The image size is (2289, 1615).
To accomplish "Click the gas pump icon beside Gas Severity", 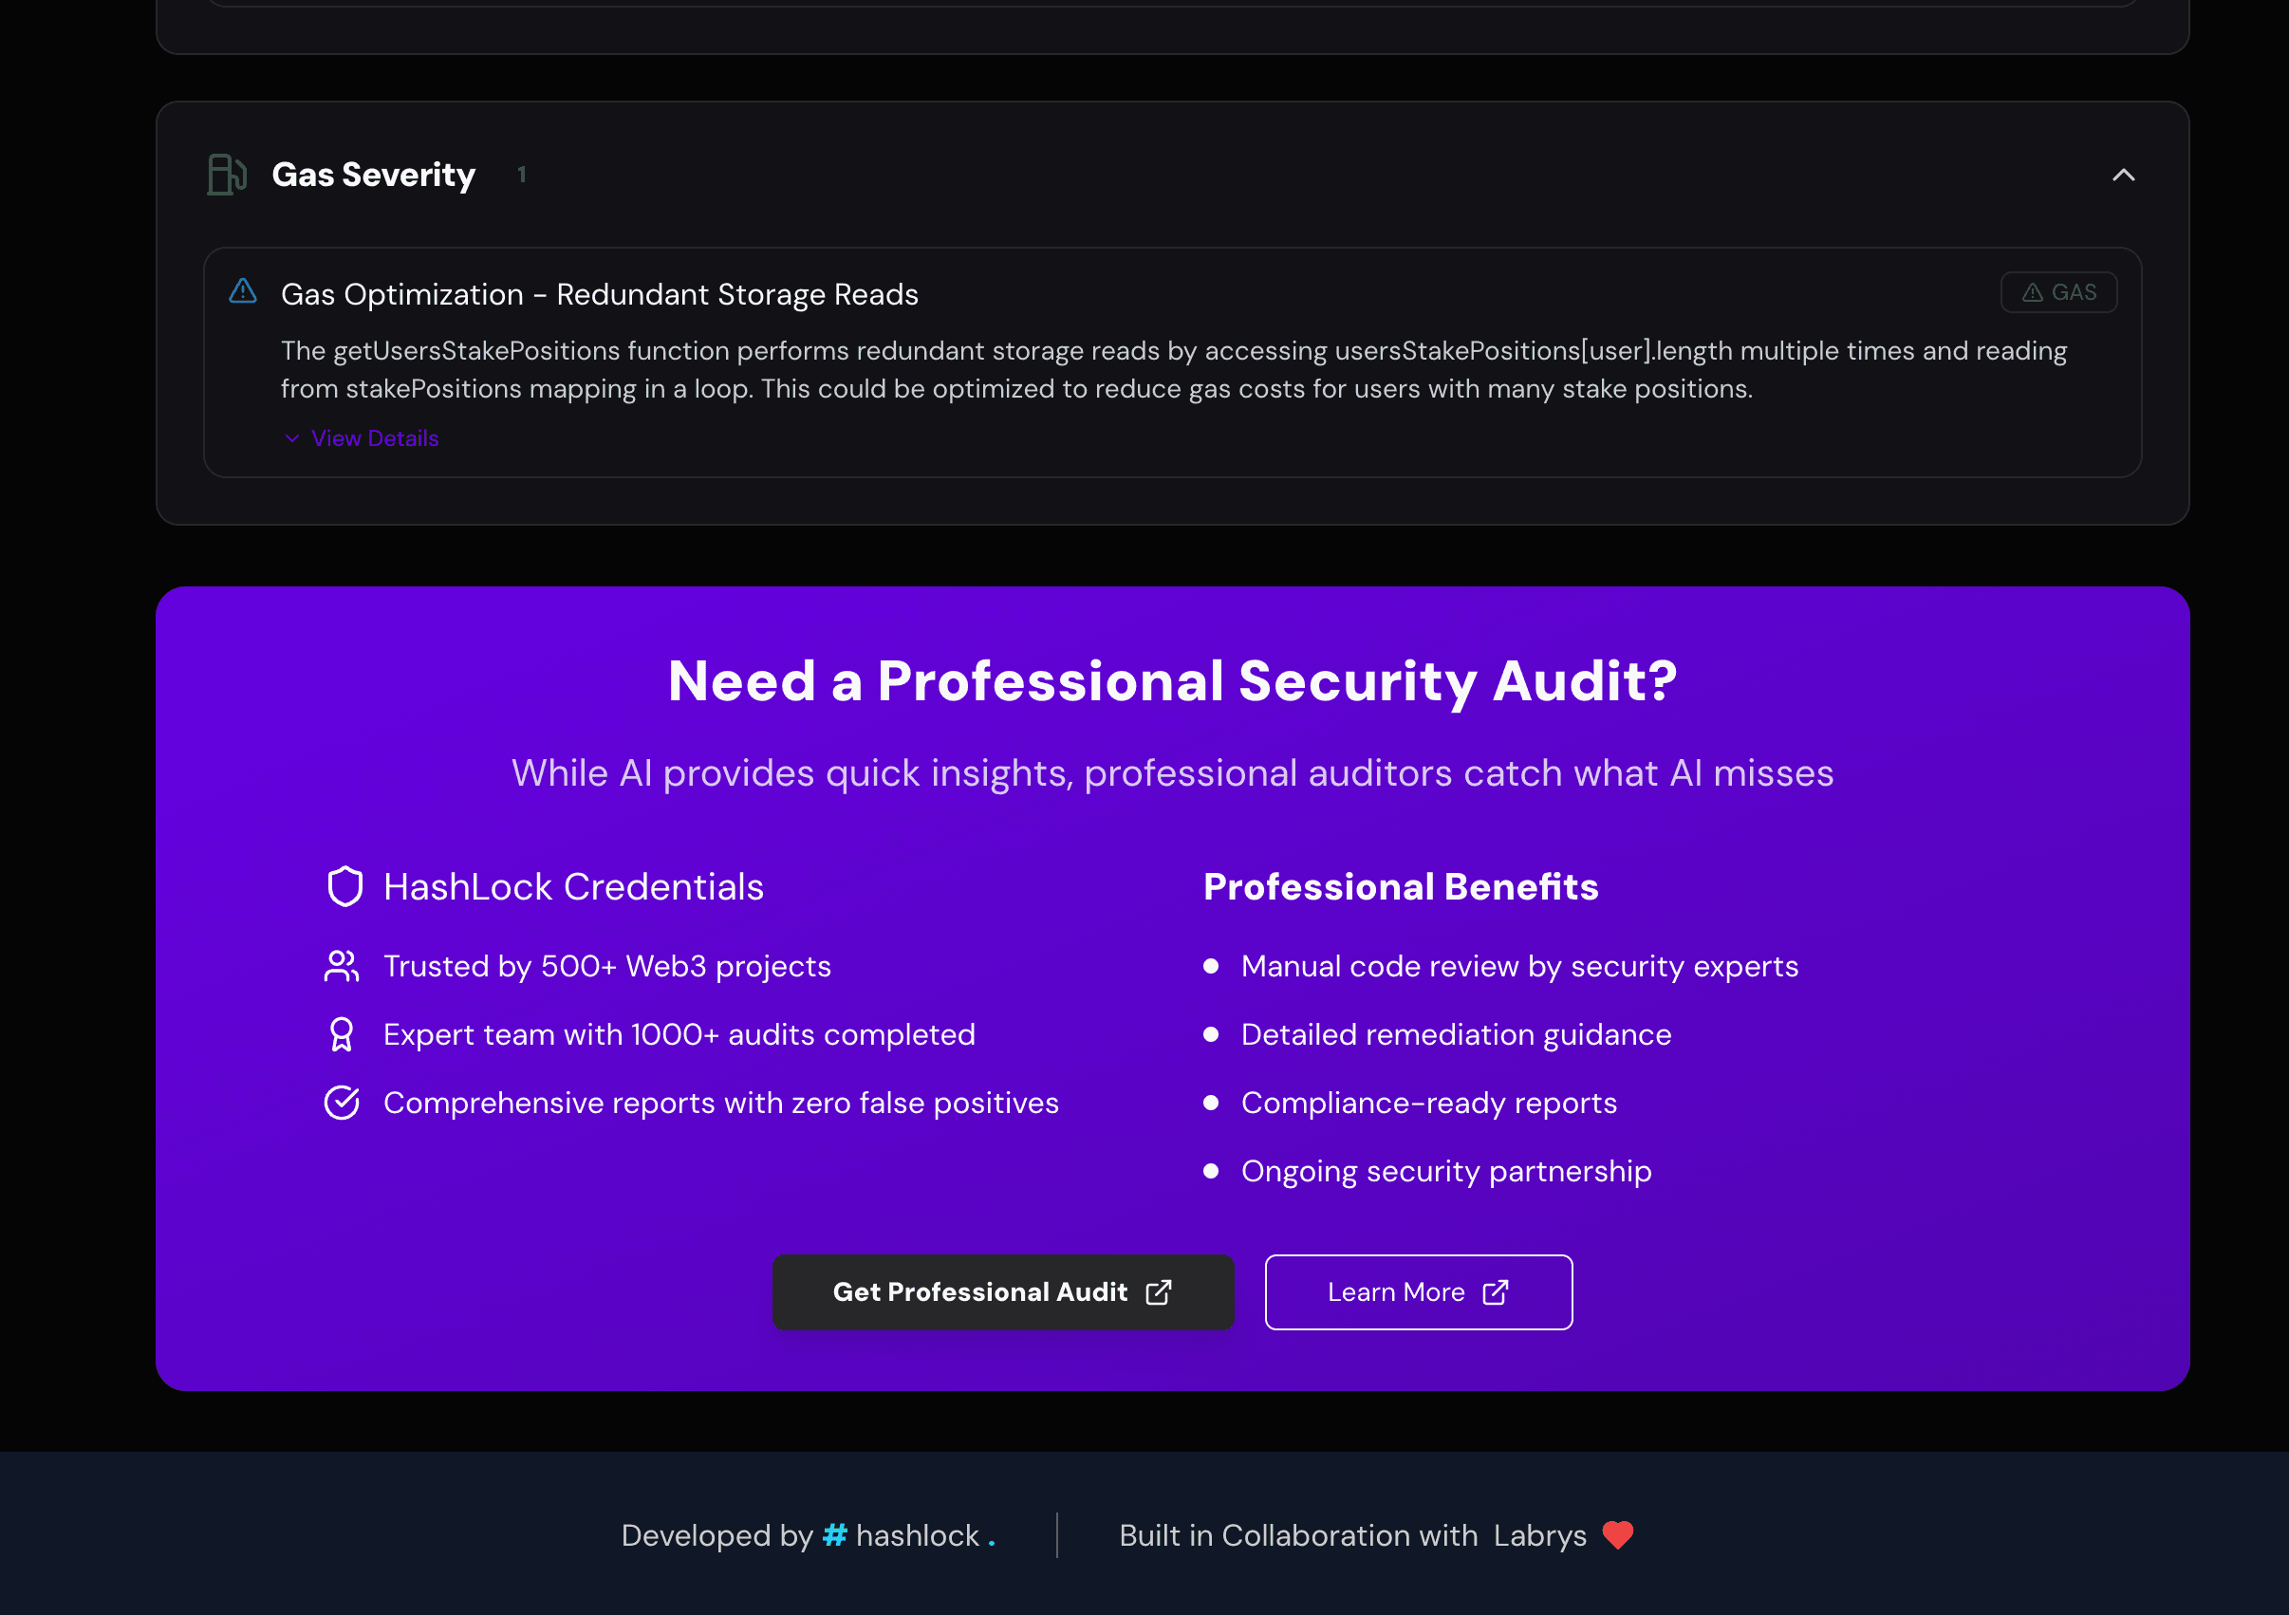I will [226, 175].
